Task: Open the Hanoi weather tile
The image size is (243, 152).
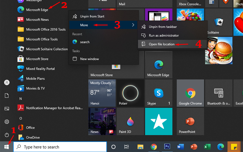Action: (x=102, y=93)
